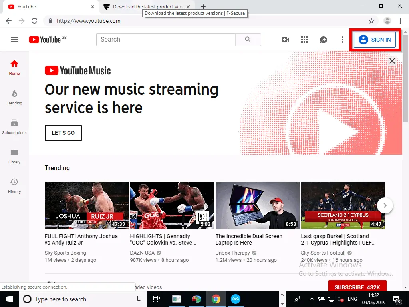
Task: Open the hamburger navigation menu
Action: 14,40
